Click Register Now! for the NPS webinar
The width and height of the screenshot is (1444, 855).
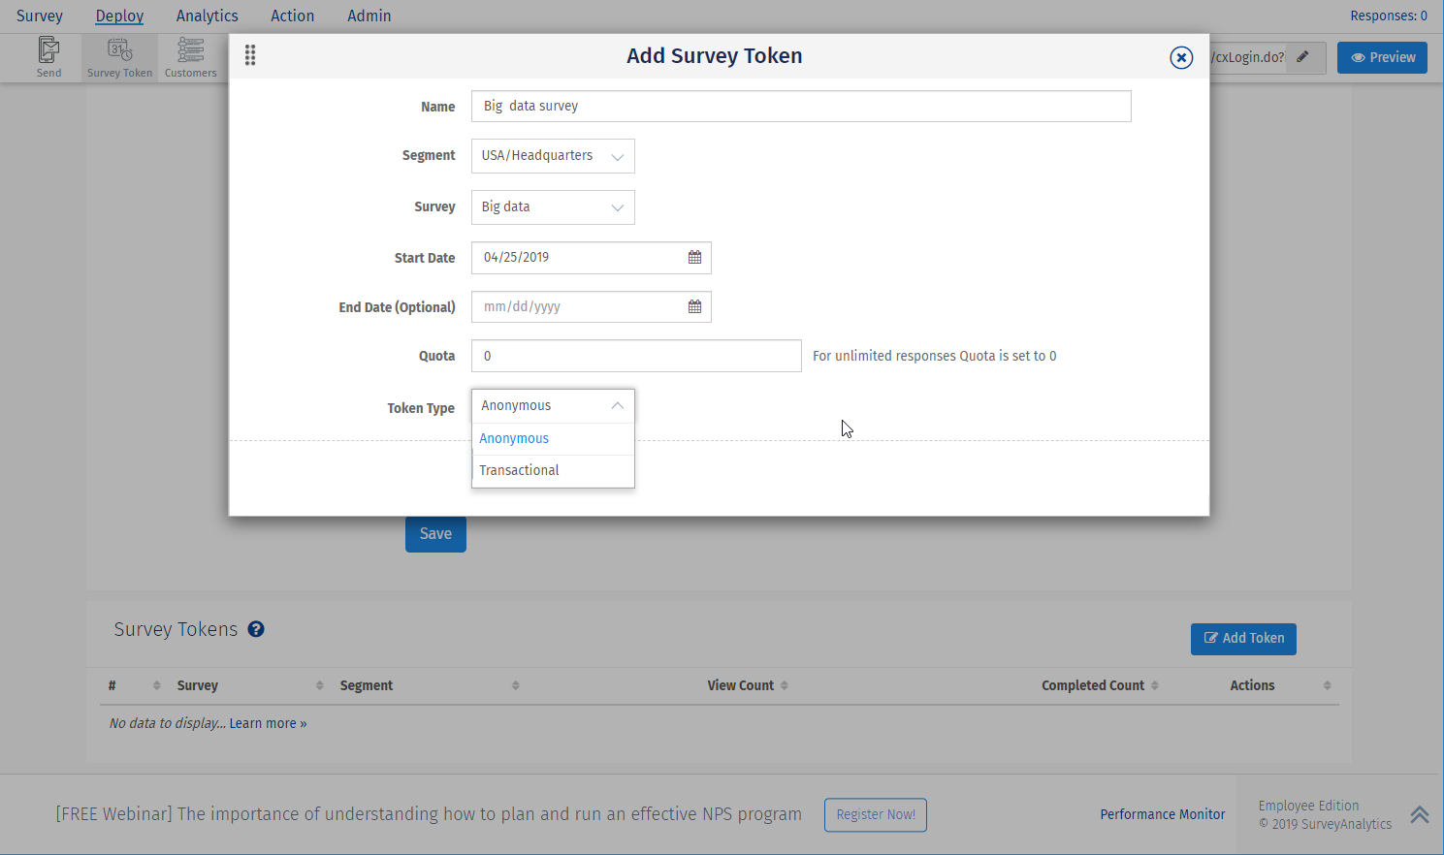(x=875, y=814)
